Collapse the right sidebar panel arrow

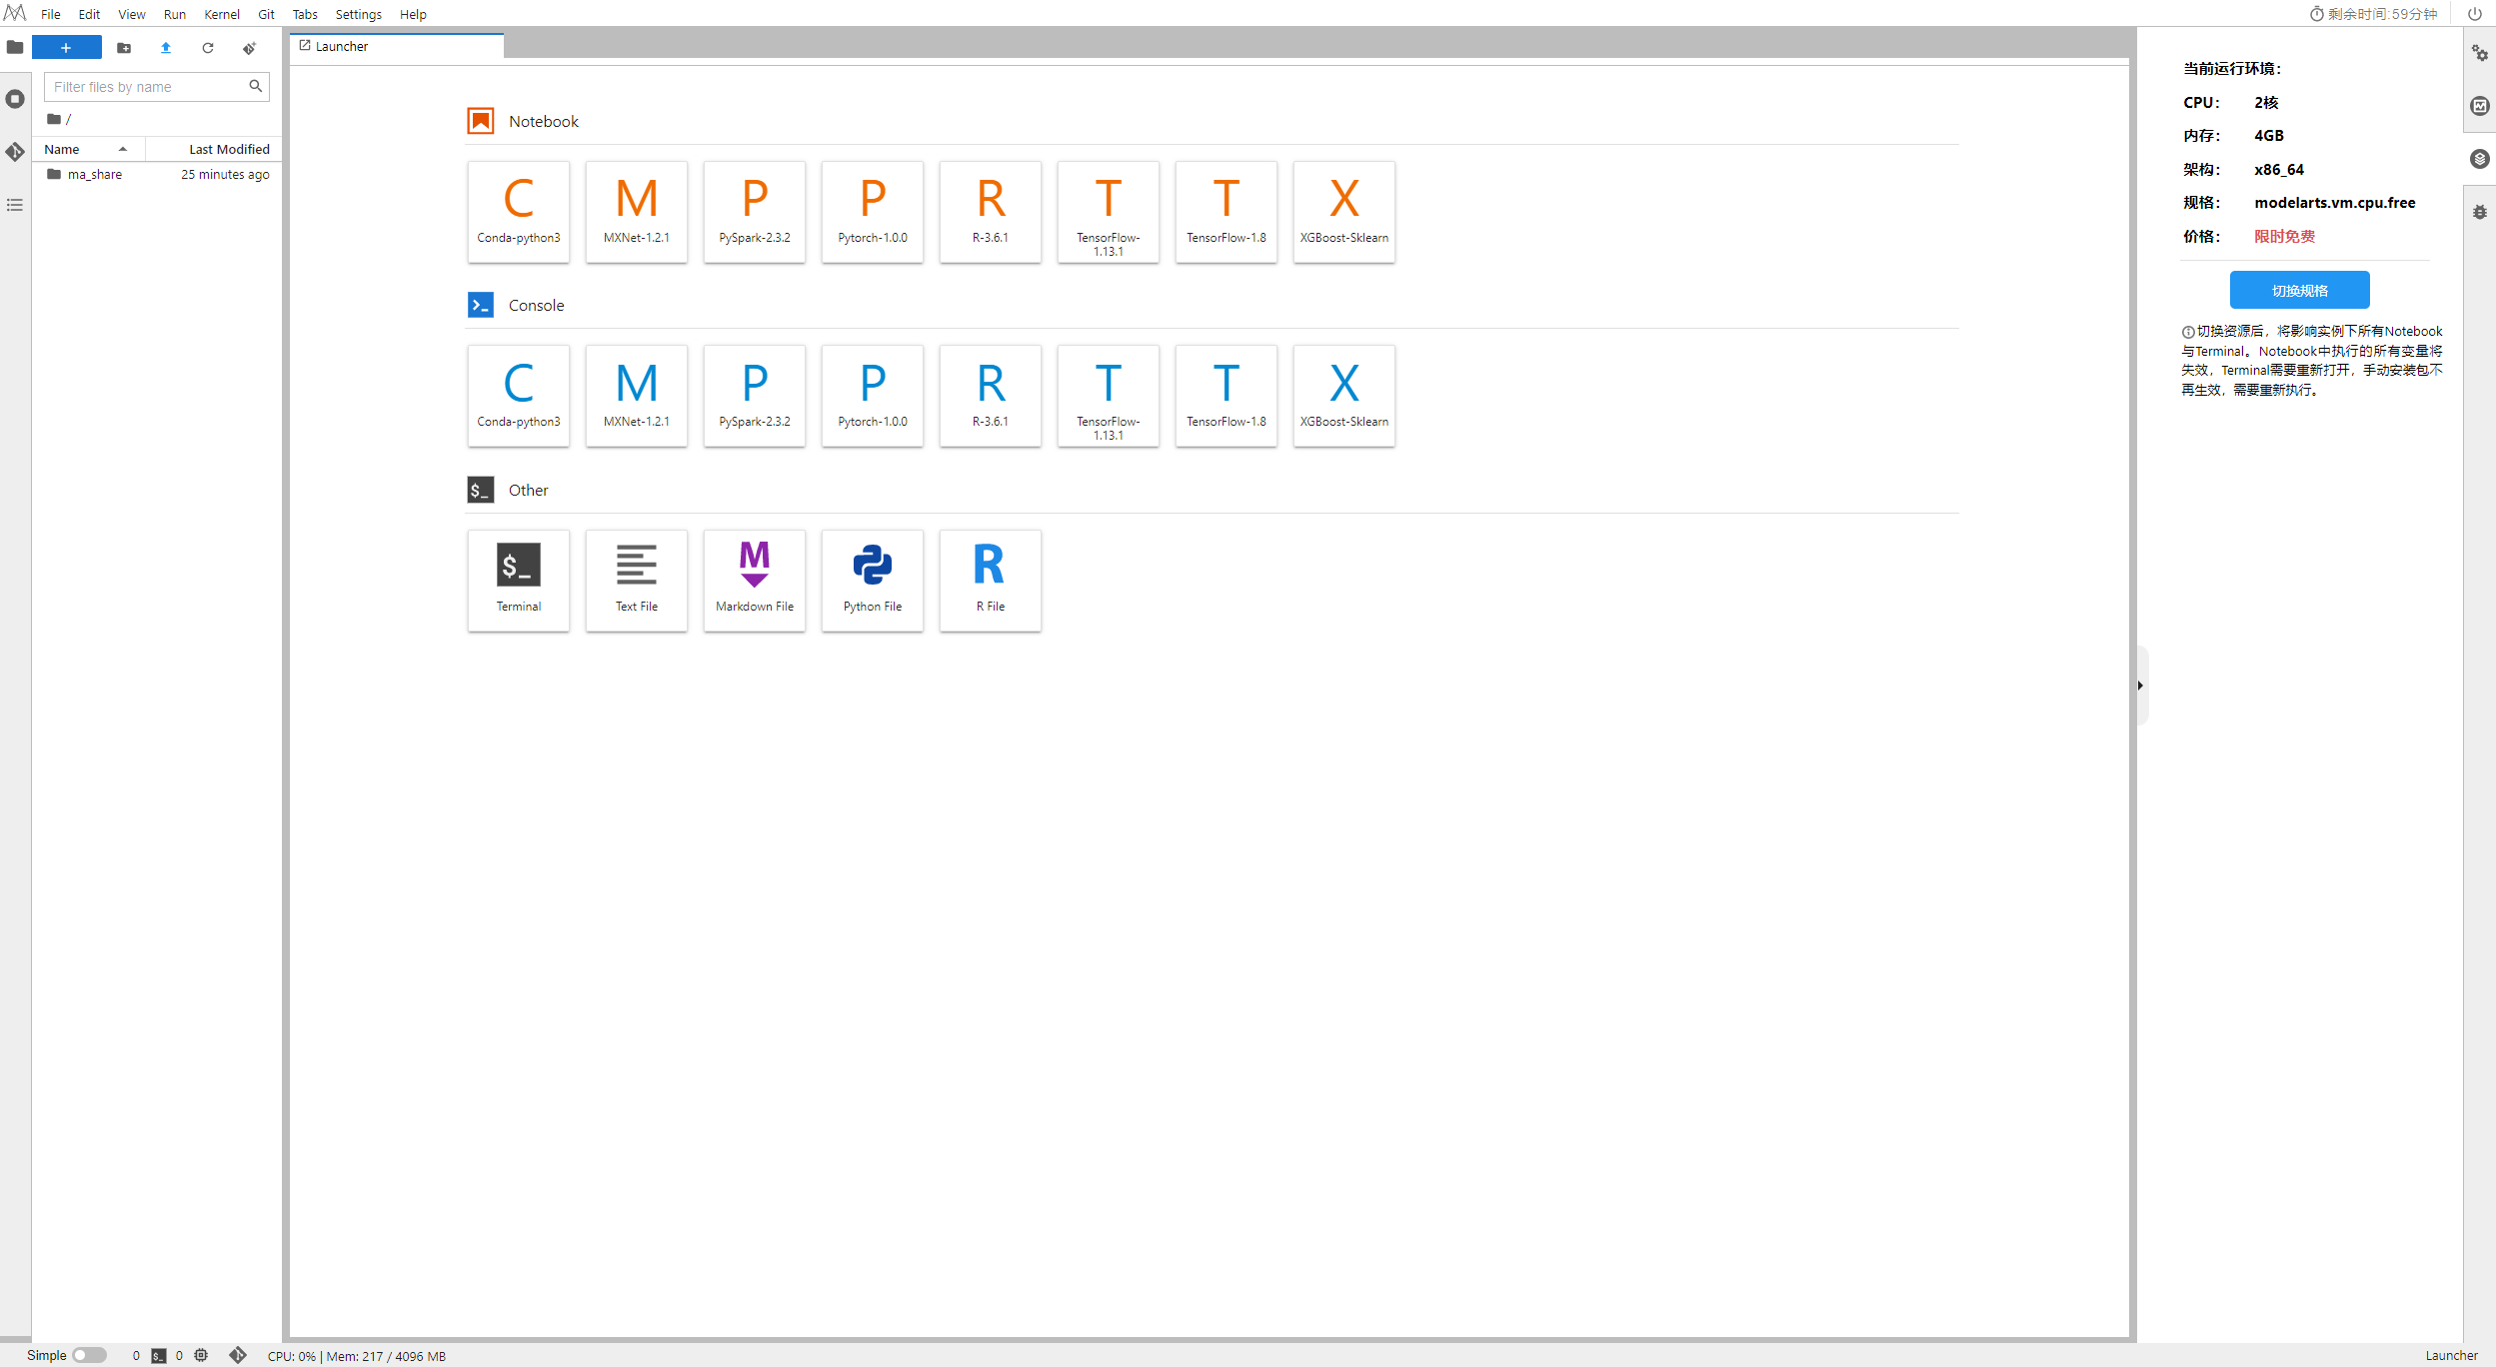point(2140,685)
